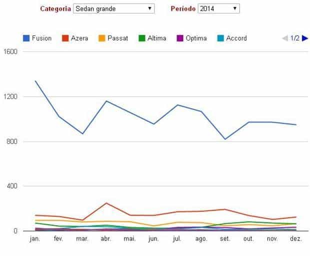Select the Accord legend label
Screen dimensions: 310x256
point(236,38)
